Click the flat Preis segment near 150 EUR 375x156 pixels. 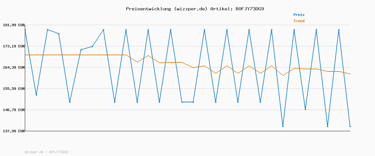(x=187, y=102)
